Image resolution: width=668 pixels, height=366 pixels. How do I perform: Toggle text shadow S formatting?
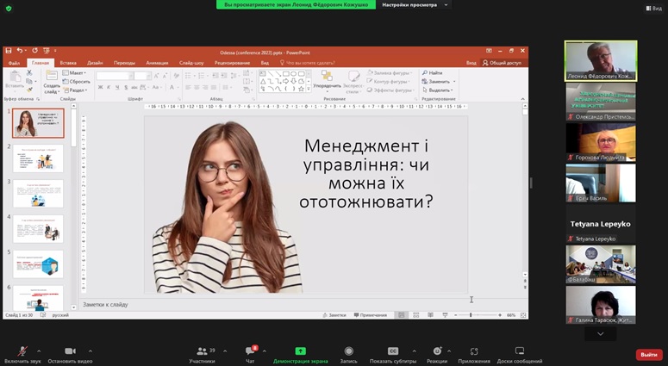126,87
